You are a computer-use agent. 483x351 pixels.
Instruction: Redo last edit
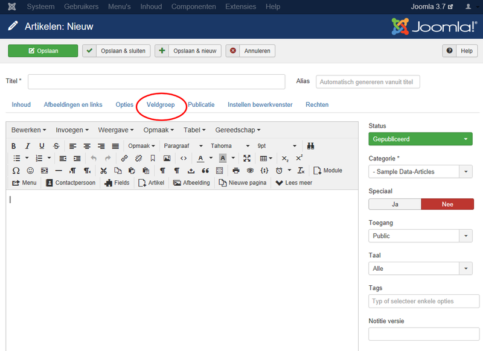(x=108, y=158)
